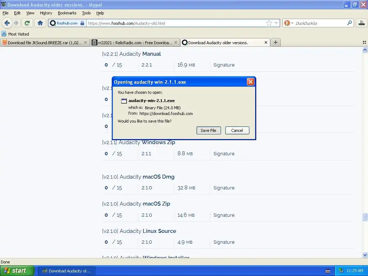
Task: Click the 32.8 MB size value
Action: 187,188
